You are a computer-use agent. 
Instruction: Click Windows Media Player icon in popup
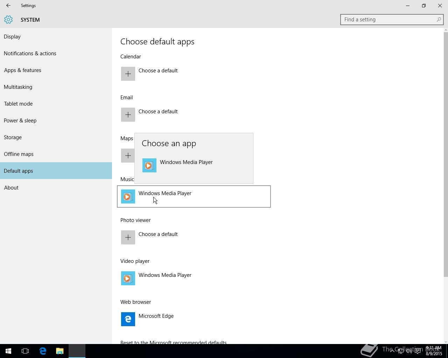pyautogui.click(x=149, y=165)
